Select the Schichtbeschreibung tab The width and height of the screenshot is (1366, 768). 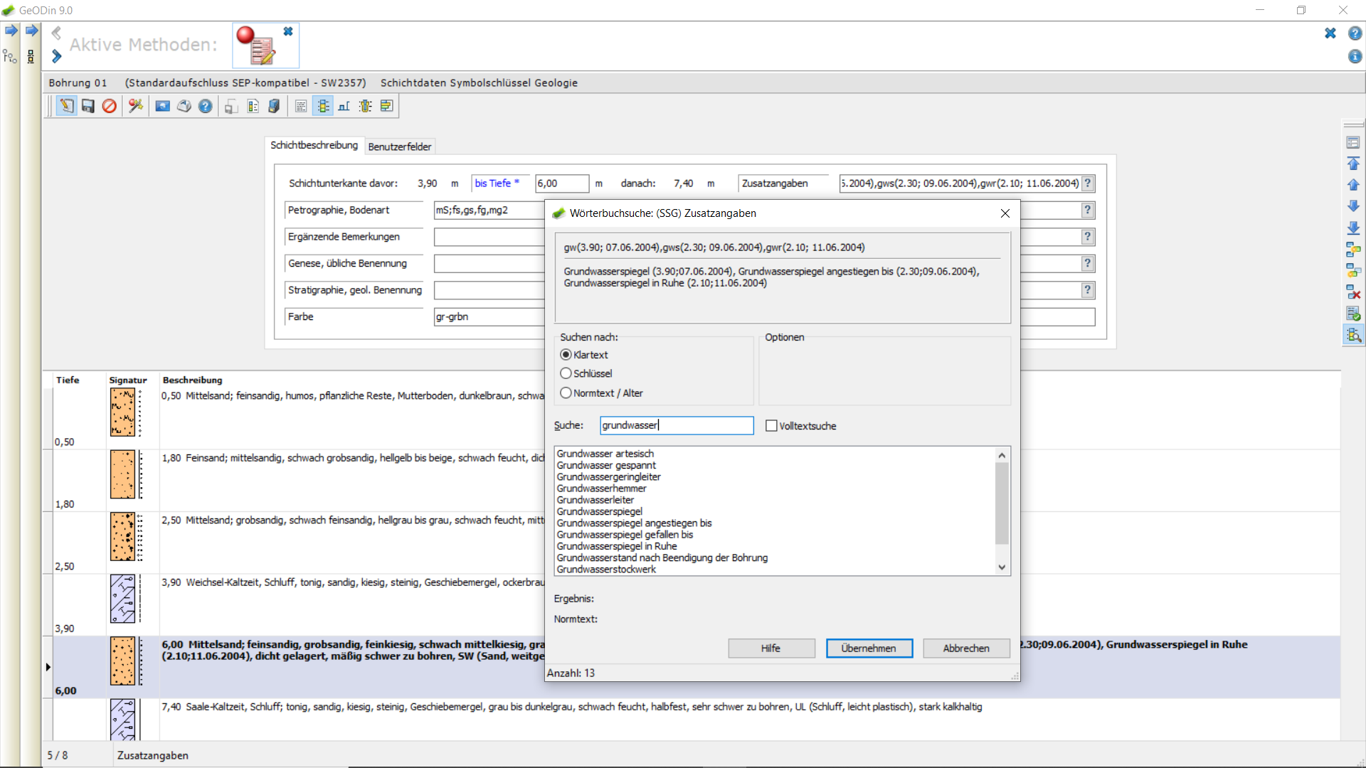click(x=314, y=145)
